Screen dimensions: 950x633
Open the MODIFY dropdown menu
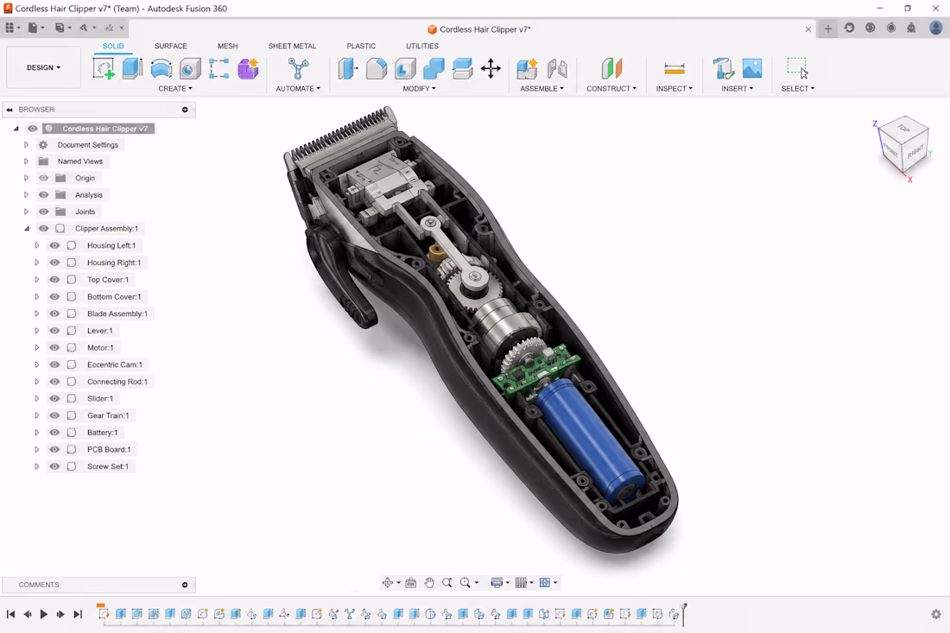[419, 88]
